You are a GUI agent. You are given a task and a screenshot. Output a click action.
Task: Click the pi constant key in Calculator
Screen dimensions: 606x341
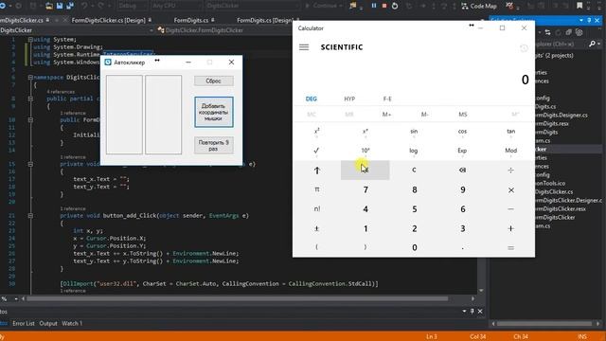(316, 189)
